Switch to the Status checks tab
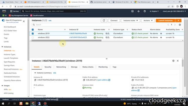The height and width of the screenshot is (106, 188). pos(88,67)
